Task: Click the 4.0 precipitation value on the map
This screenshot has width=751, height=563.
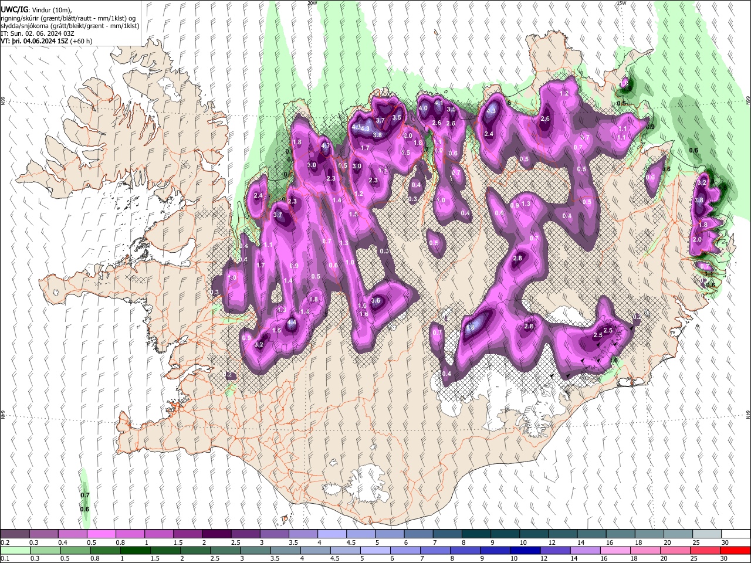Action: 422,108
